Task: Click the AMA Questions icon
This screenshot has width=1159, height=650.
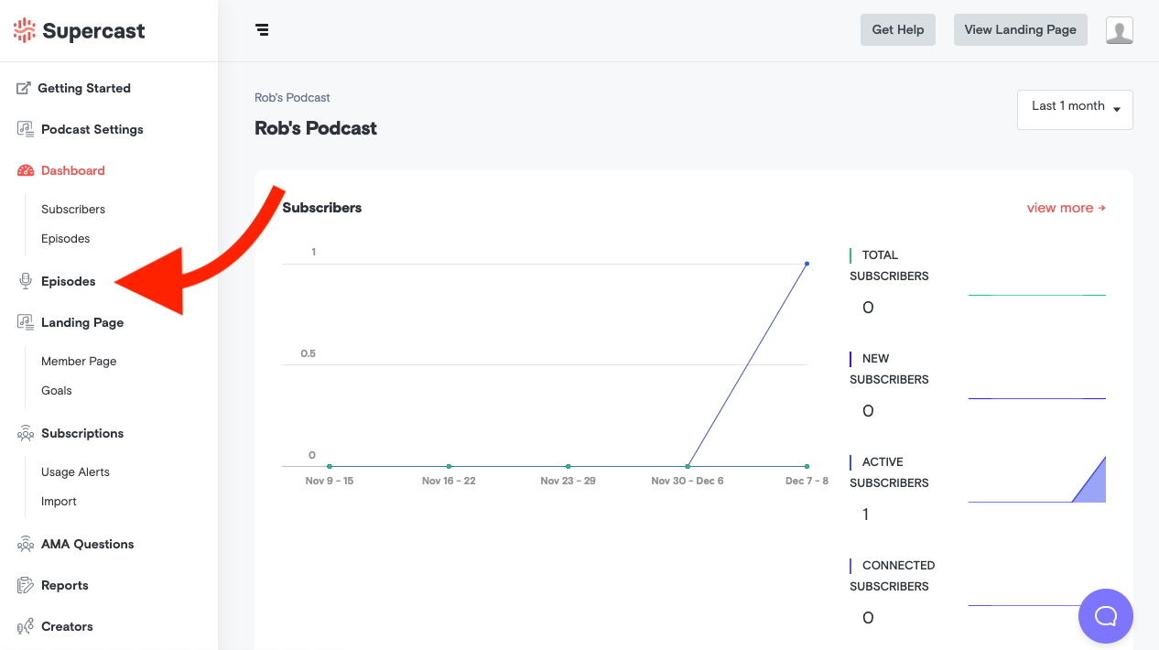Action: click(x=26, y=544)
